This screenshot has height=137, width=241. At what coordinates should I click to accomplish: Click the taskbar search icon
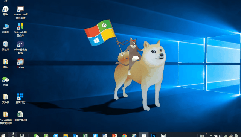[x=12, y=135]
